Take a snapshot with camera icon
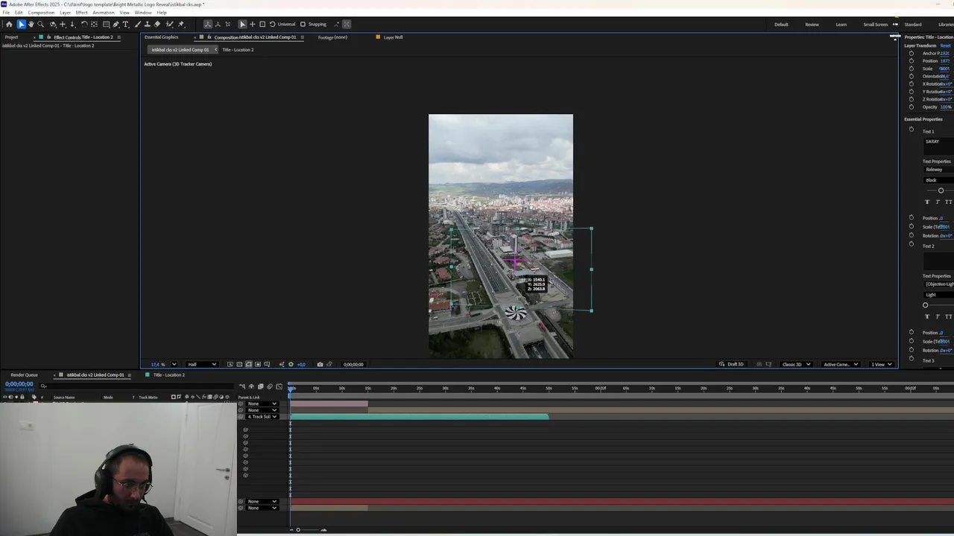The image size is (954, 536). click(320, 365)
